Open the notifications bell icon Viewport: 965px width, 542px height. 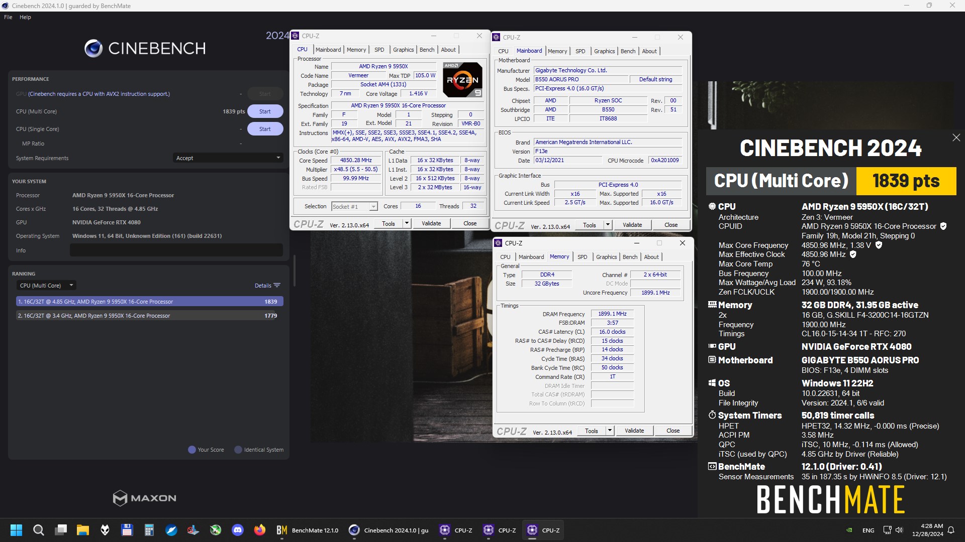point(951,530)
